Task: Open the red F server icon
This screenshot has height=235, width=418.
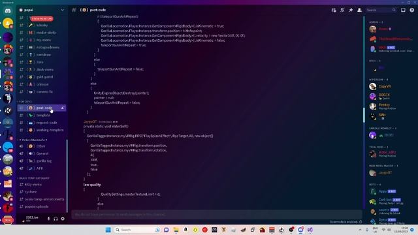Action: [x=8, y=208]
